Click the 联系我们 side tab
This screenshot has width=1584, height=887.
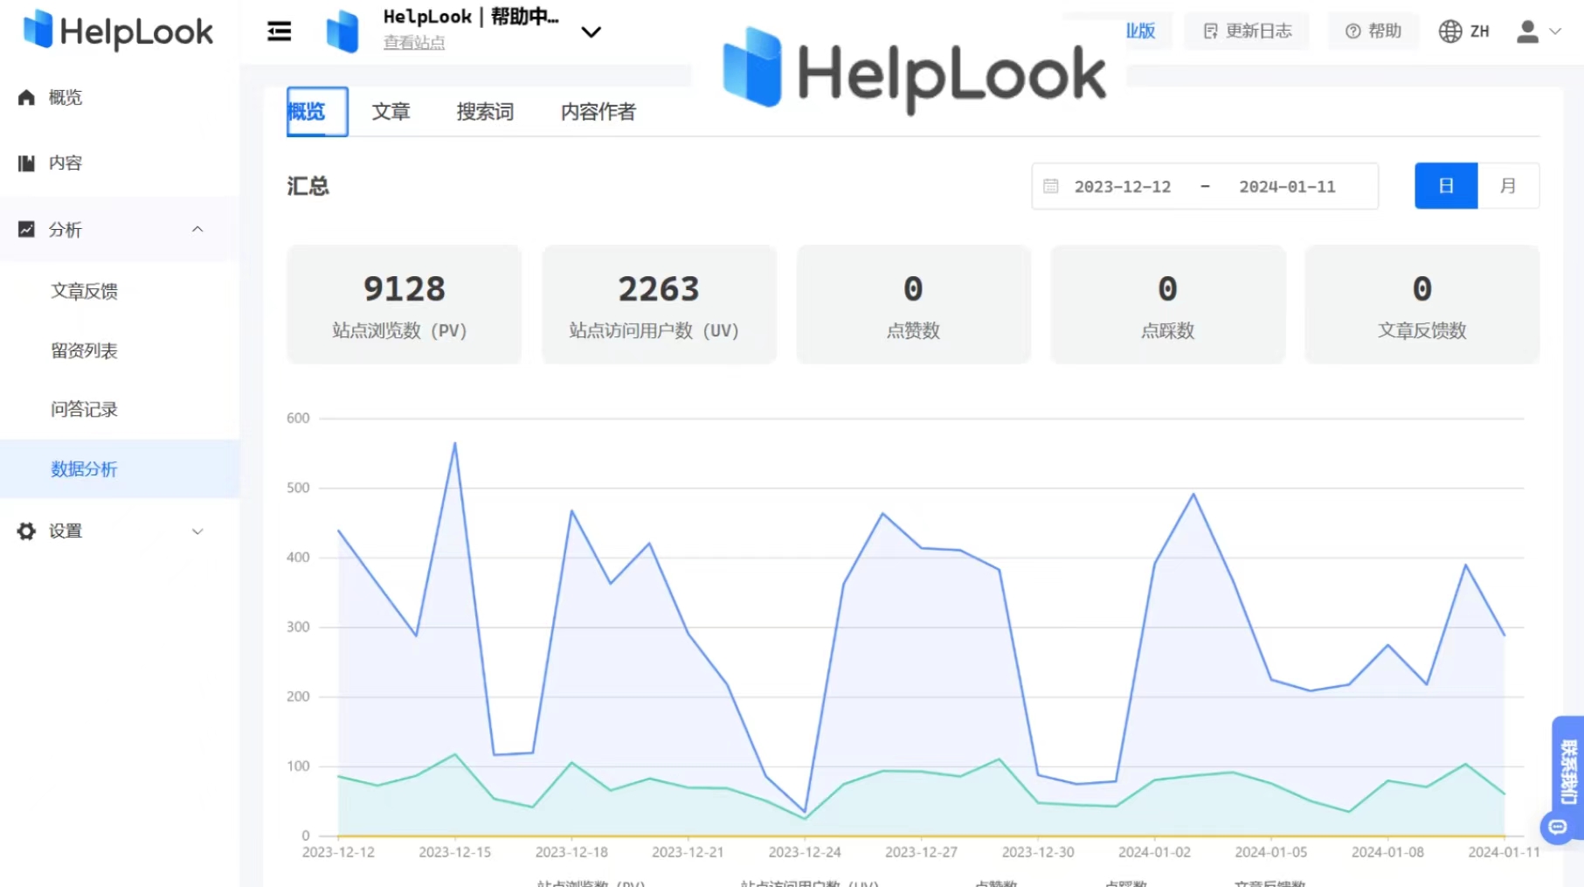pyautogui.click(x=1569, y=772)
